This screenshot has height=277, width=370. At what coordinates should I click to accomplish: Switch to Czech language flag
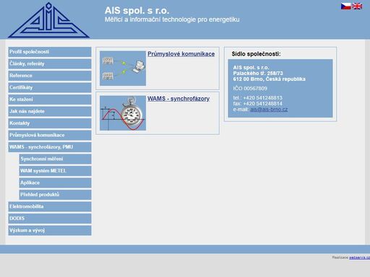tap(345, 6)
